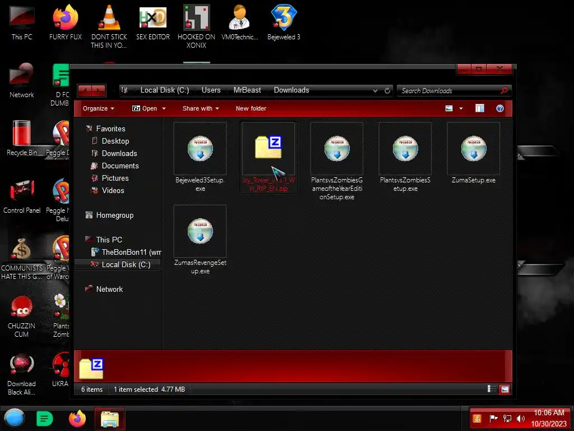
Task: Open the CHUZZIN CUM desktop shortcut
Action: tap(22, 317)
